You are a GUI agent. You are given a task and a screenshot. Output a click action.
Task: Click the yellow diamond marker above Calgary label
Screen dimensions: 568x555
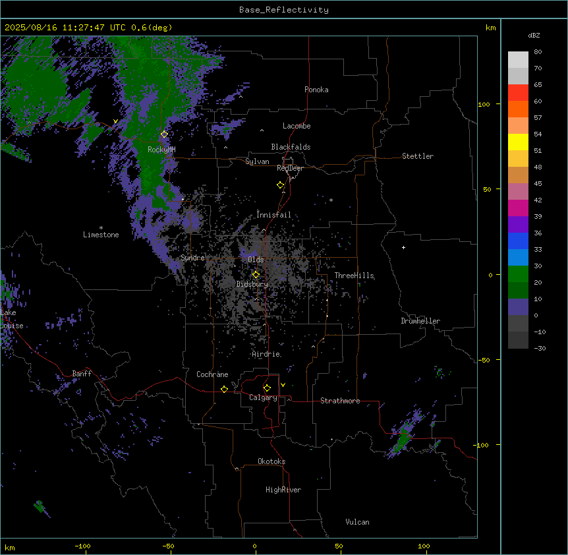pyautogui.click(x=267, y=388)
